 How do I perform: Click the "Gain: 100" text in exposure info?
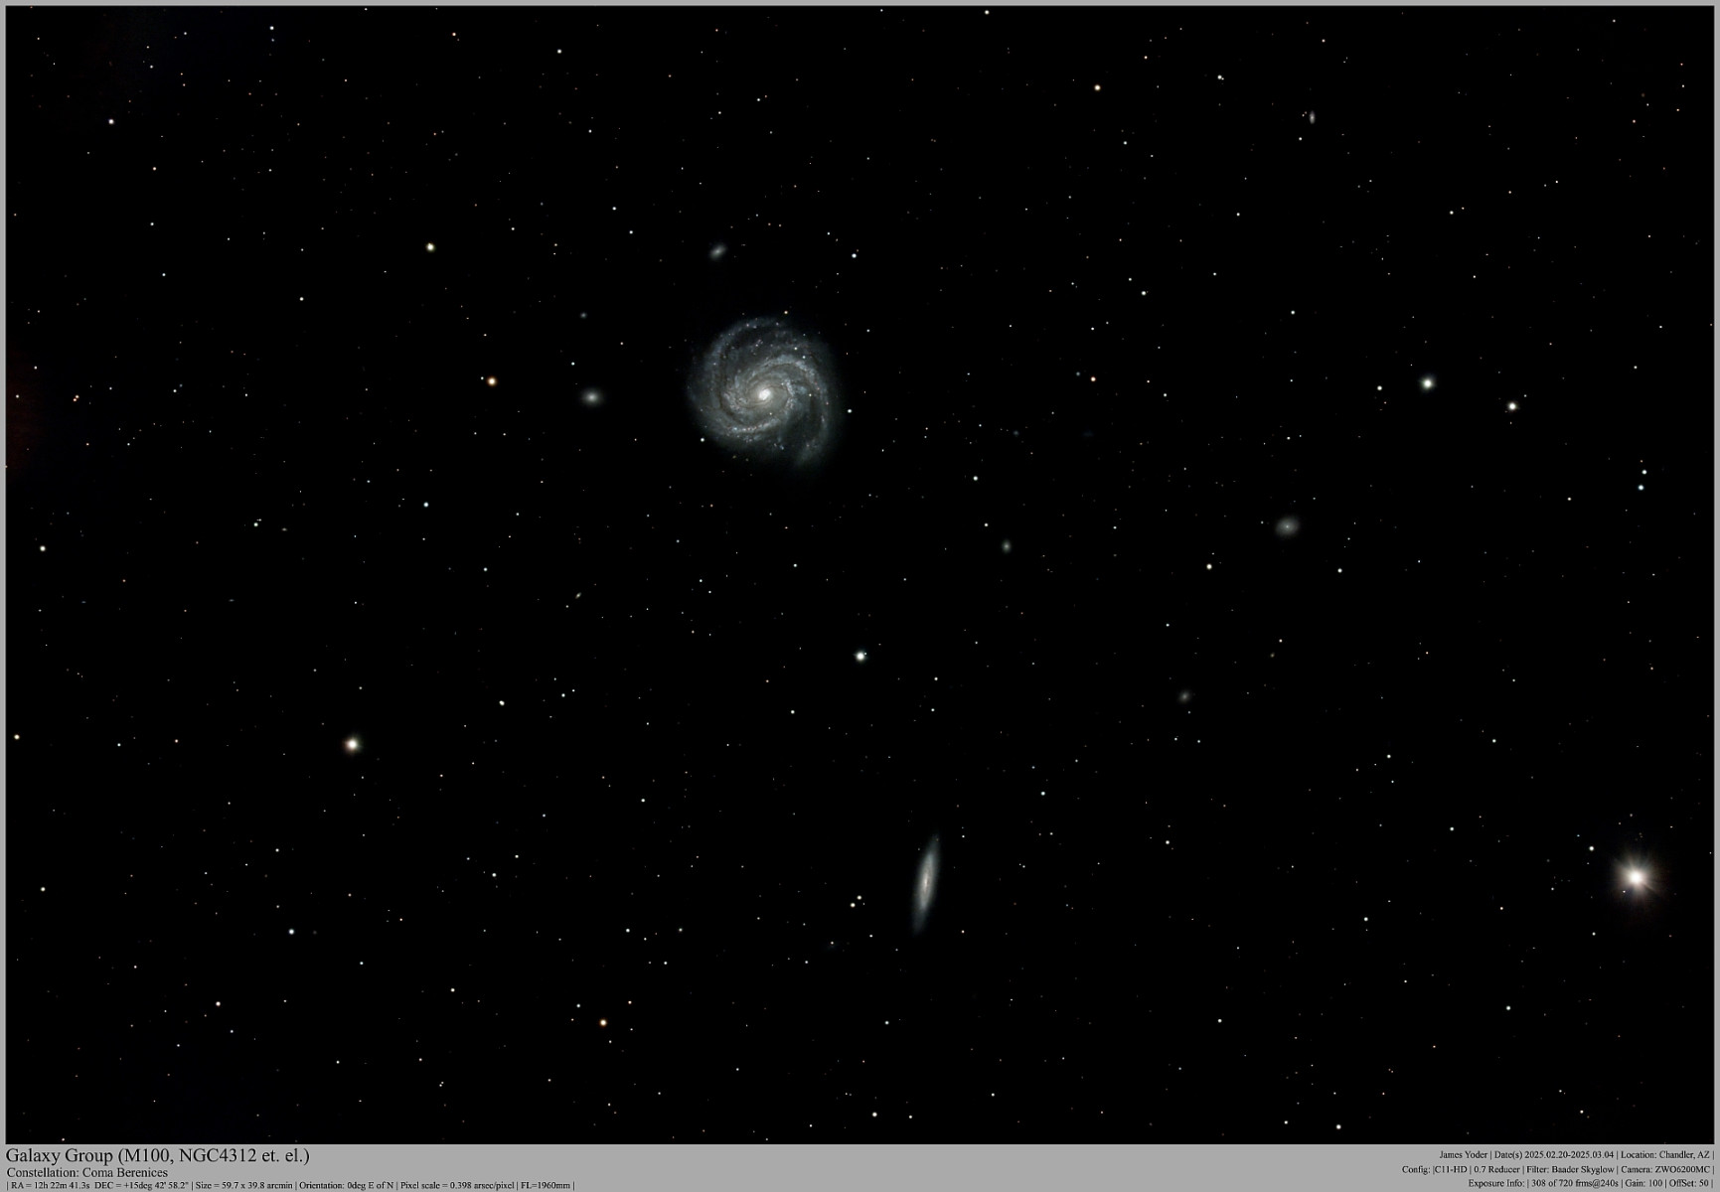point(1643,1183)
